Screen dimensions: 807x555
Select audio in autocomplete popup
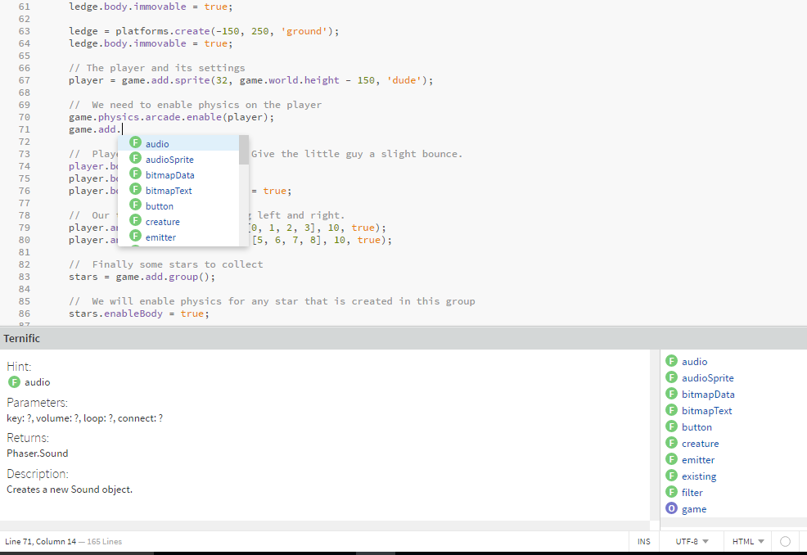click(178, 143)
